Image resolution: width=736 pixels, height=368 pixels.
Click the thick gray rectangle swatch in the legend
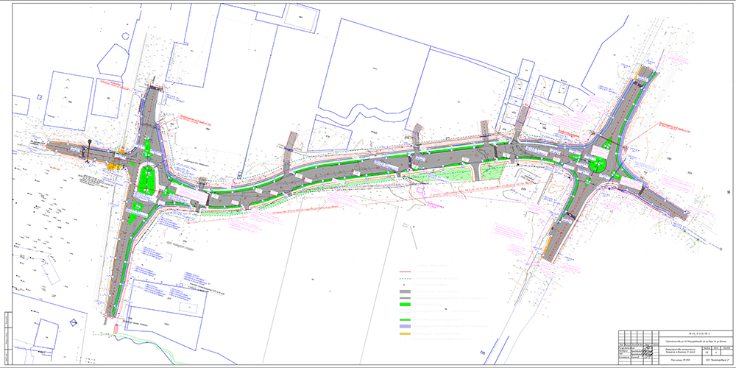point(405,291)
